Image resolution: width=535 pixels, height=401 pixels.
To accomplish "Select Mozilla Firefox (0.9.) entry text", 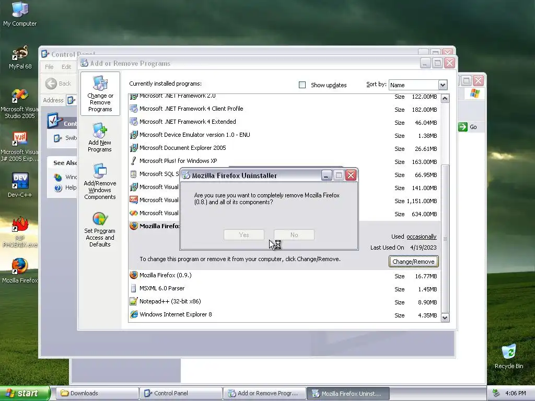I will (x=166, y=275).
